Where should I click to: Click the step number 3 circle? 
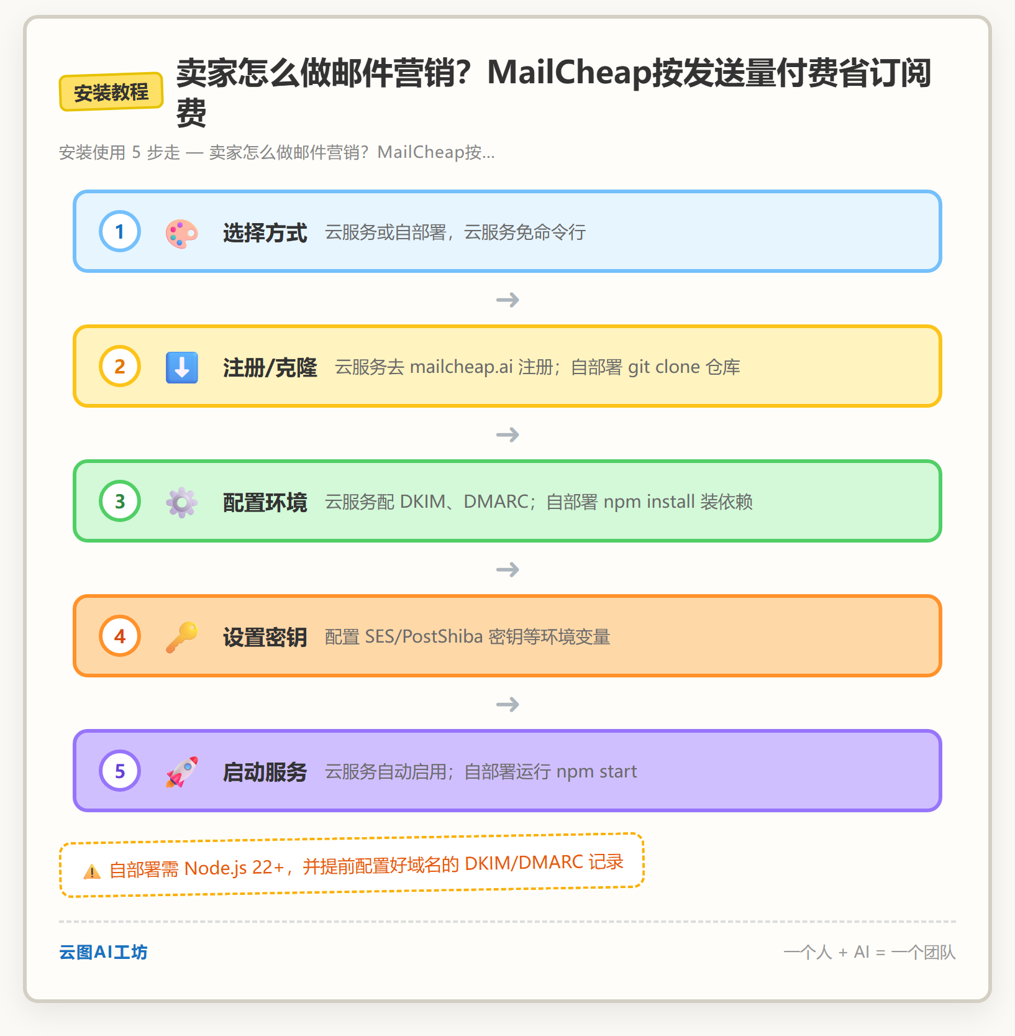(120, 502)
